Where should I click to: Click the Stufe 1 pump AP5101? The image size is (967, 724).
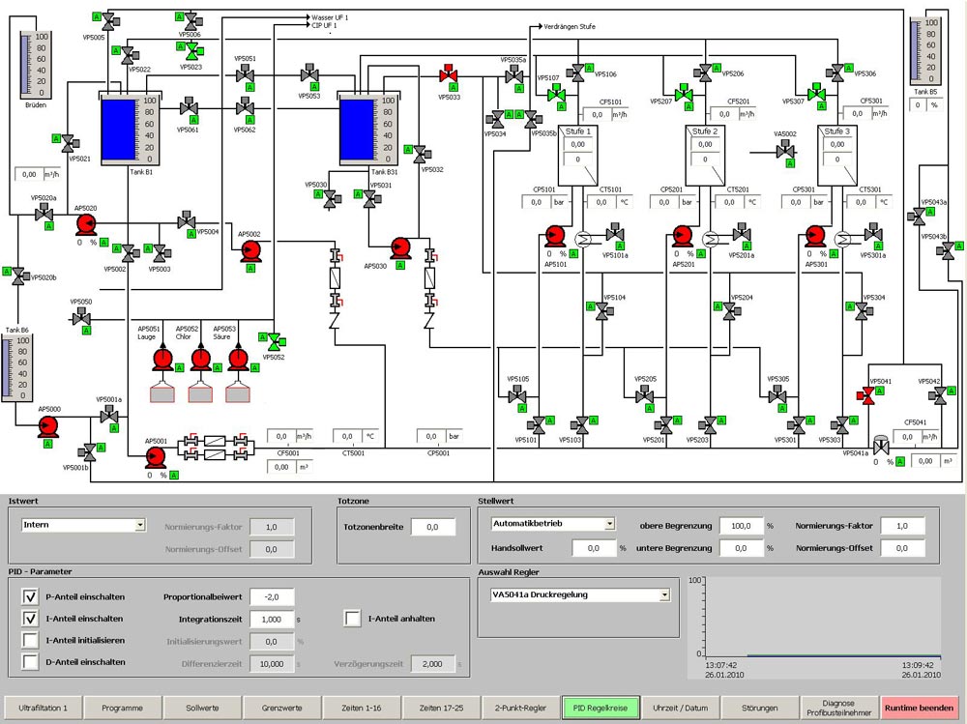pos(555,236)
